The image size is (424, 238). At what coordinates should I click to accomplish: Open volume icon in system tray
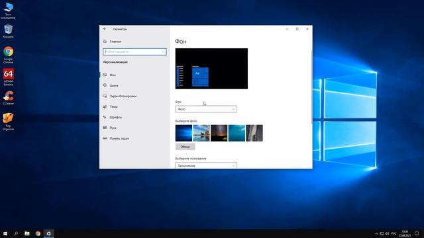tap(387, 233)
